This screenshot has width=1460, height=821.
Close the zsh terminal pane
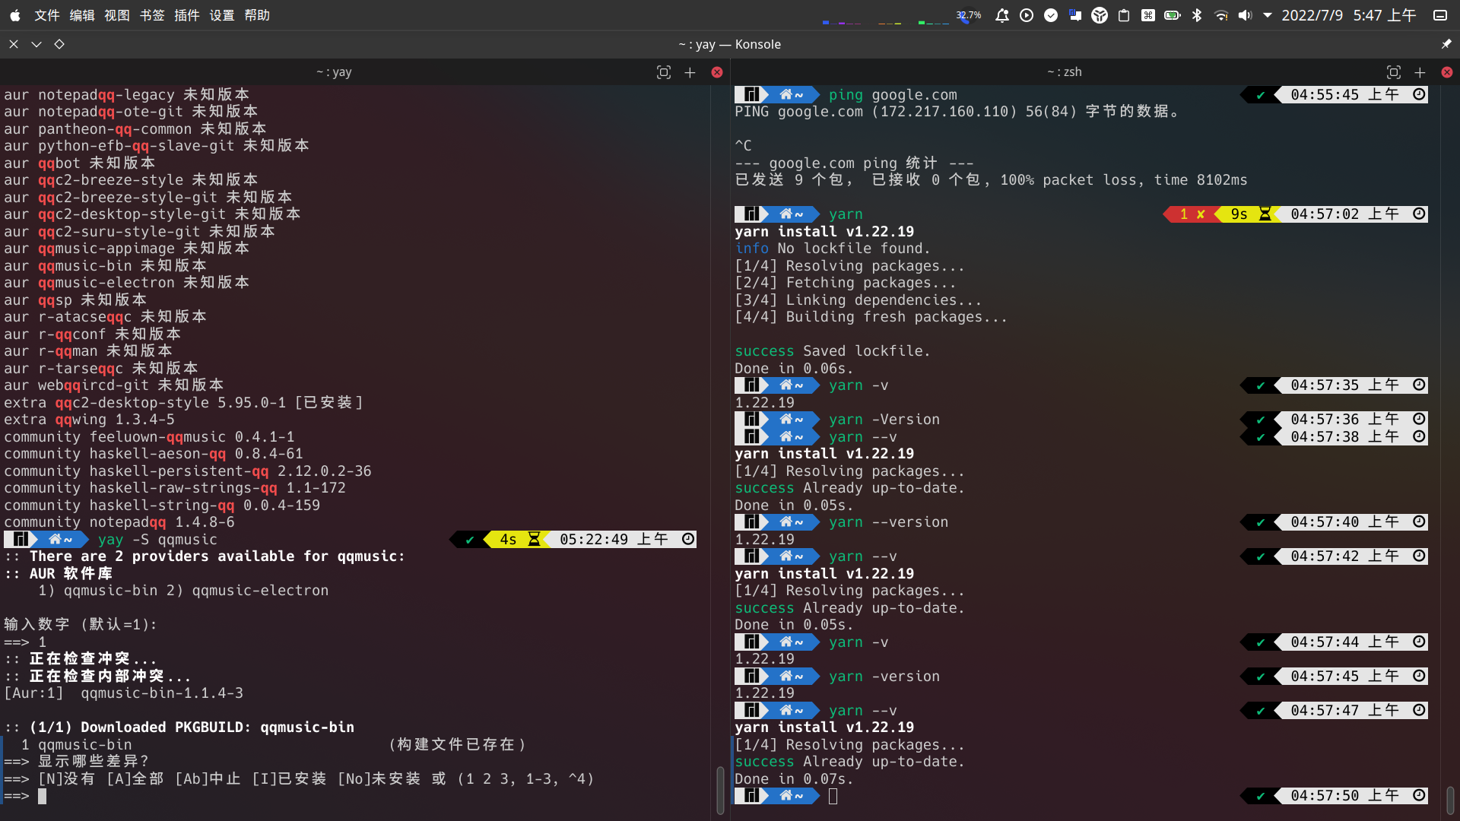coord(1447,72)
